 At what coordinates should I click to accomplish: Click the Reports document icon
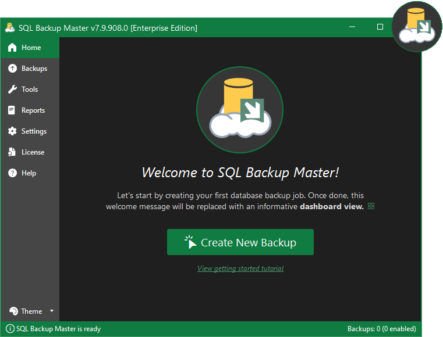click(12, 110)
